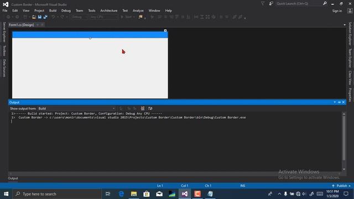Click the feedback icon beside Quick Launch
Image resolution: width=354 pixels, height=199 pixels.
tap(271, 4)
